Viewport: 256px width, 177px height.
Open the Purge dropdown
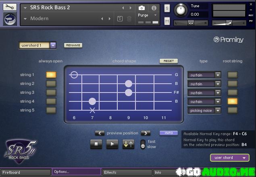pyautogui.click(x=147, y=15)
